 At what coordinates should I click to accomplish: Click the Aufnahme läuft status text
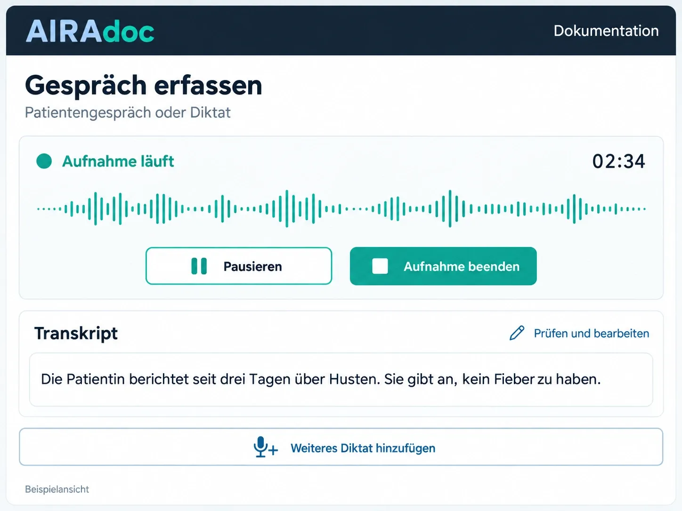(118, 161)
